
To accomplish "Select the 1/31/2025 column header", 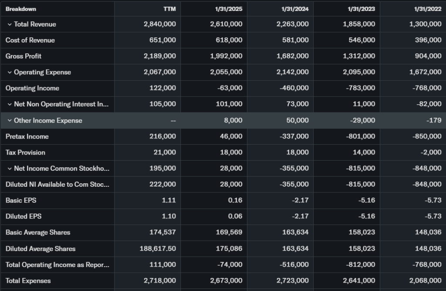I will 230,9.
